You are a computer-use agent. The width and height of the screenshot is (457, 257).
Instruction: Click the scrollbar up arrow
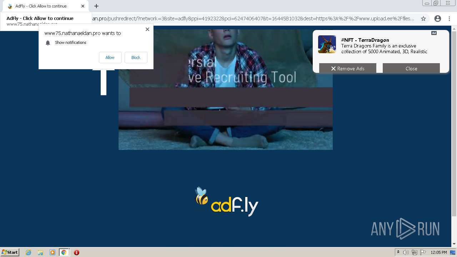pyautogui.click(x=454, y=28)
